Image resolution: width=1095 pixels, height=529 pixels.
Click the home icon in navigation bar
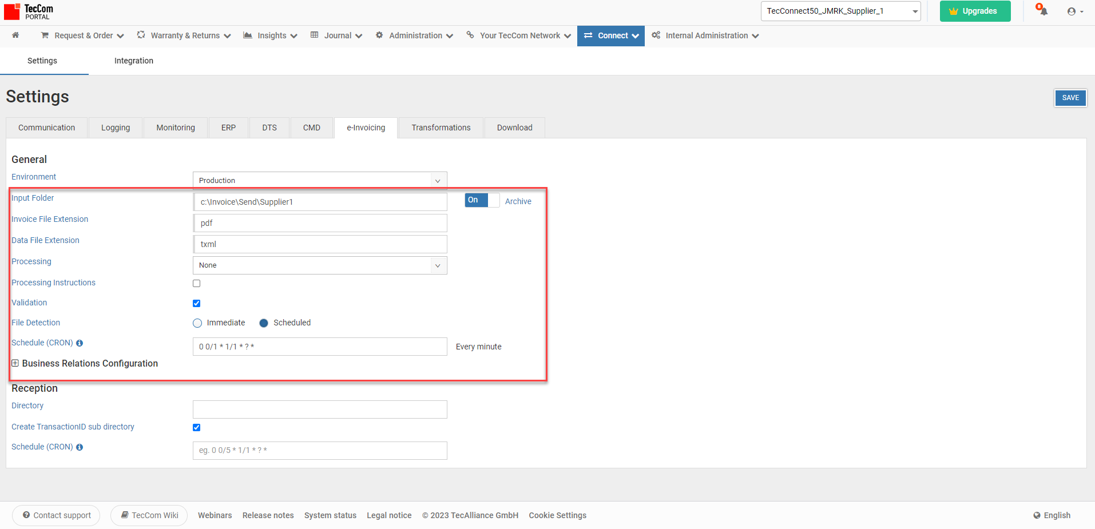tap(15, 35)
